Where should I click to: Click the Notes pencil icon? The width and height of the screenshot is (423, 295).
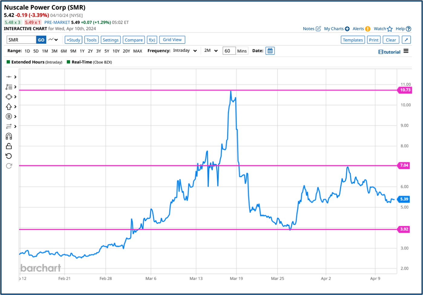click(x=318, y=29)
